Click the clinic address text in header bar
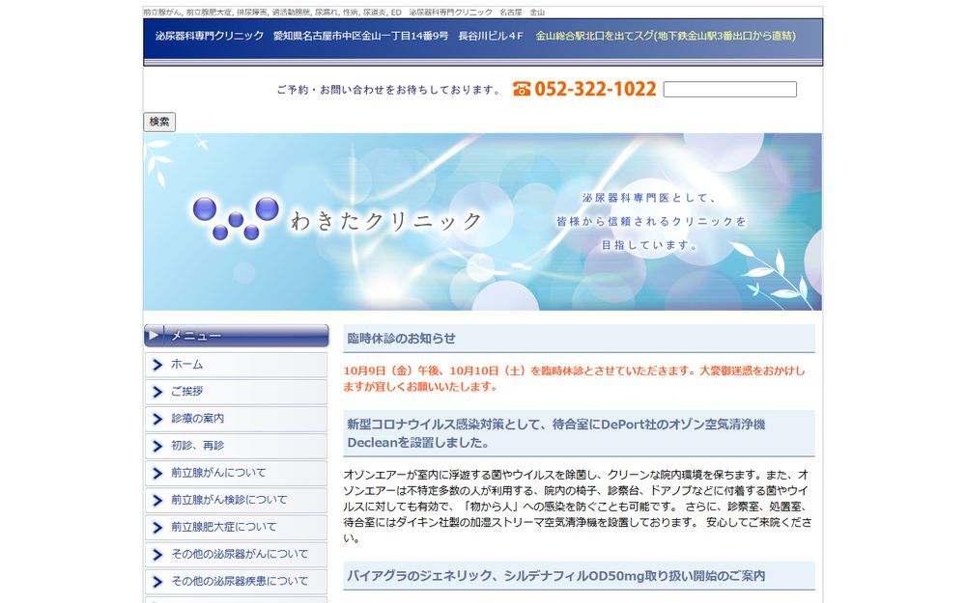The image size is (966, 603). pos(398,36)
